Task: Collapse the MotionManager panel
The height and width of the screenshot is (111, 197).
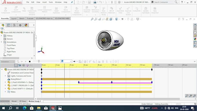Action: click(x=195, y=62)
